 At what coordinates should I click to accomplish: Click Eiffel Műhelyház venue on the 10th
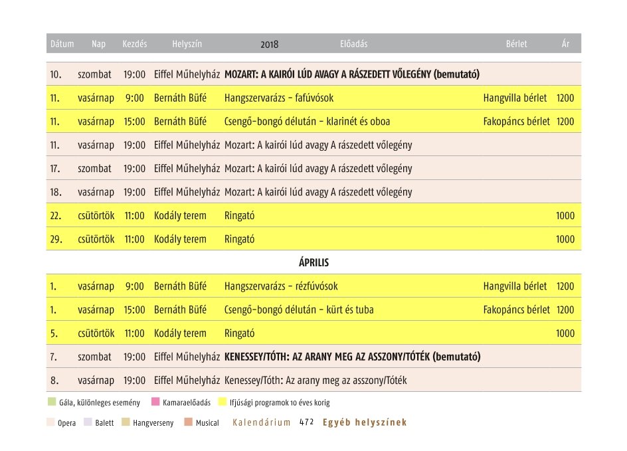click(x=187, y=74)
